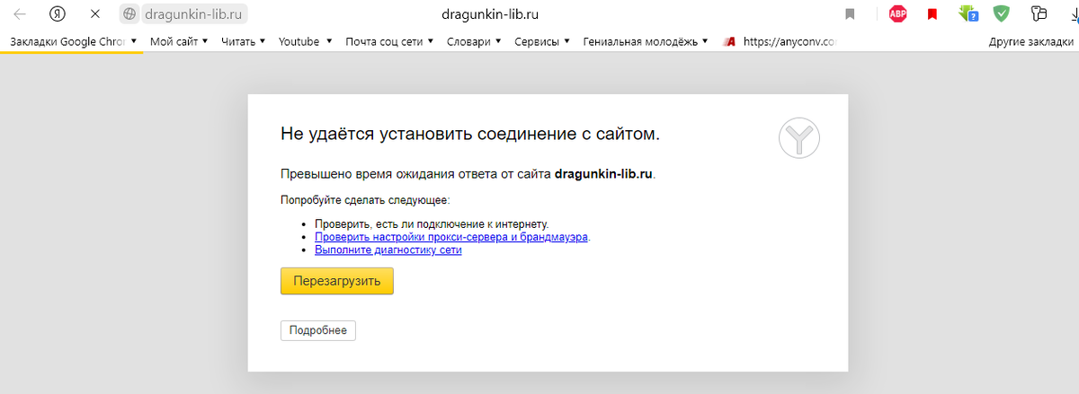Viewport: 1079px width, 394px height.
Task: Click Проверить, есть ли подключение к интернету
Action: click(432, 223)
